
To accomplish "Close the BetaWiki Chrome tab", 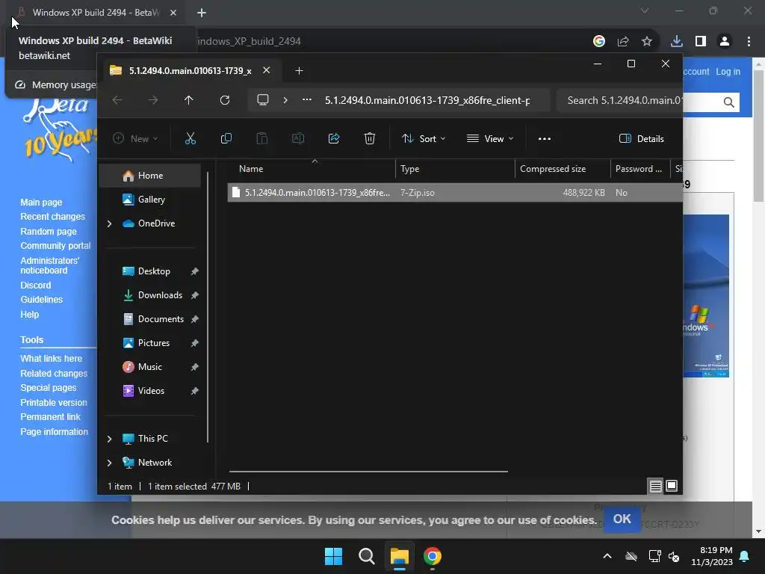I will pos(173,13).
